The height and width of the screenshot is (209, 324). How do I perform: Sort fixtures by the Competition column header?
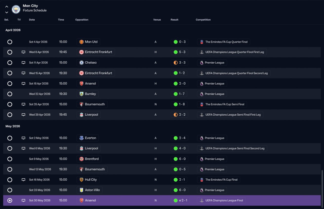pyautogui.click(x=203, y=20)
